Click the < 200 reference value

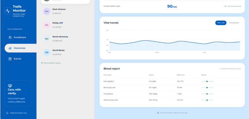(x=179, y=94)
